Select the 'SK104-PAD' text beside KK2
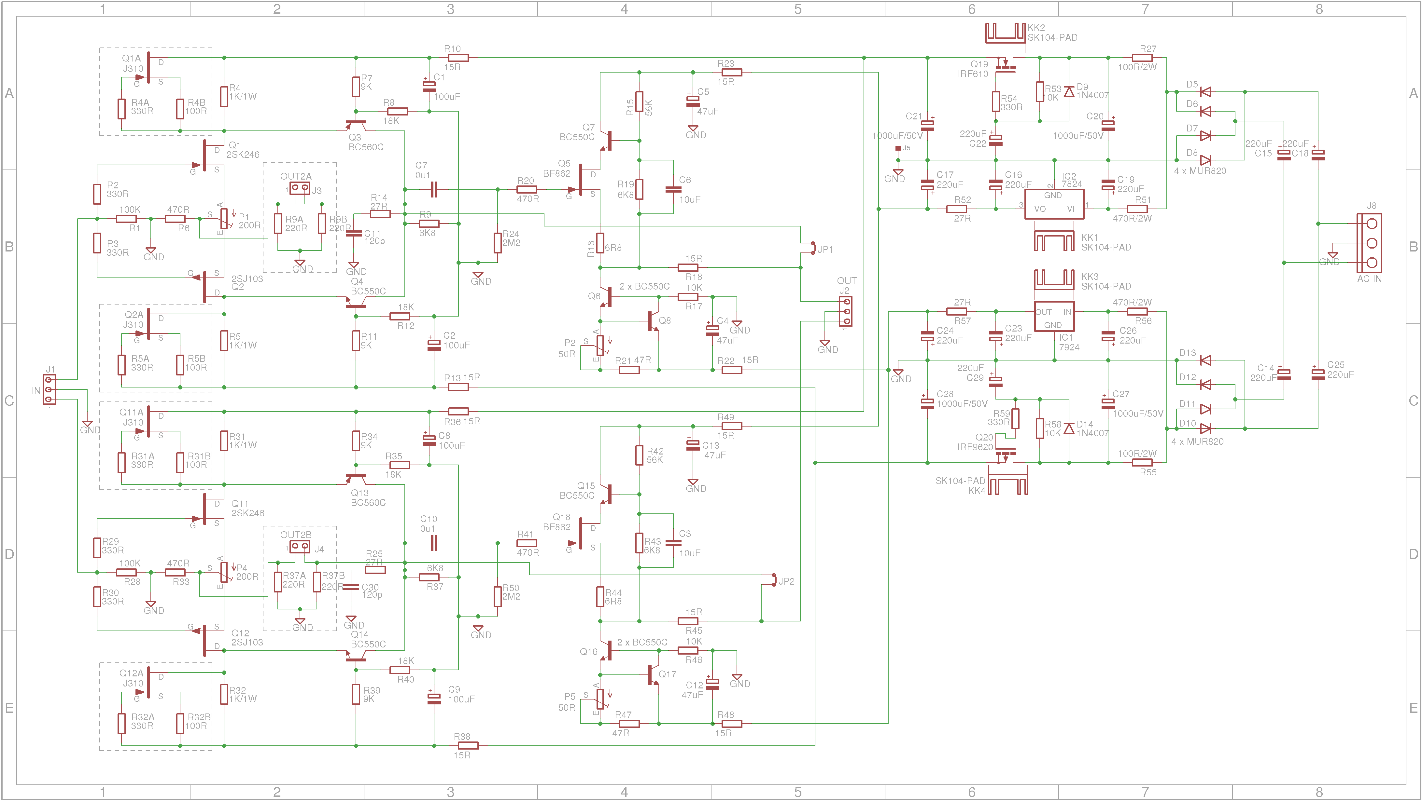This screenshot has height=801, width=1422. (x=1052, y=37)
